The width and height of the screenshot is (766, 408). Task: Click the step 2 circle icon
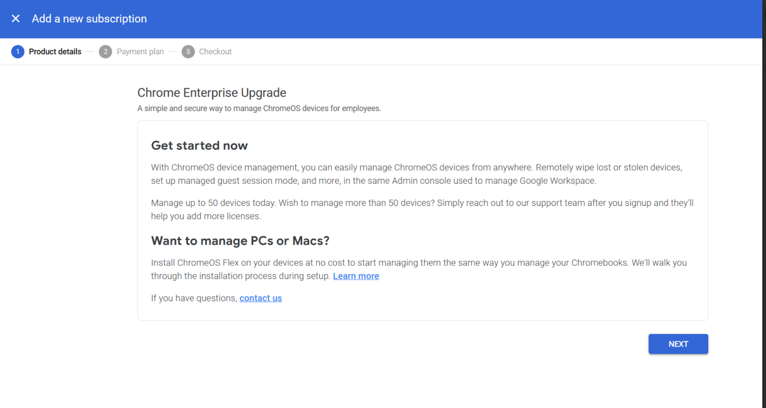point(105,52)
